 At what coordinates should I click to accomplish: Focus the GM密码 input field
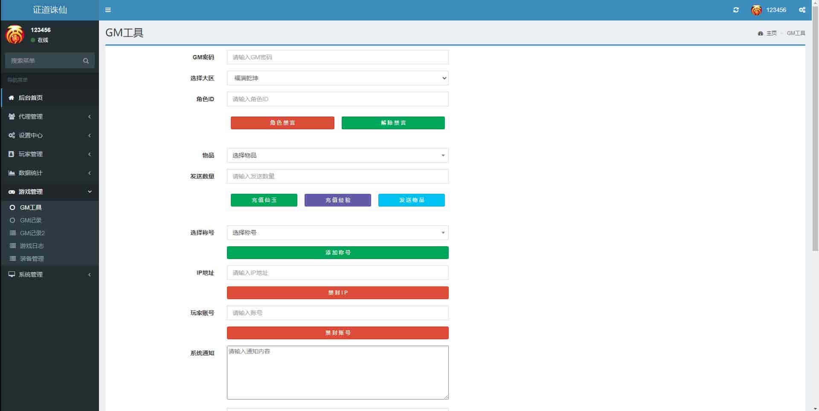pyautogui.click(x=337, y=57)
